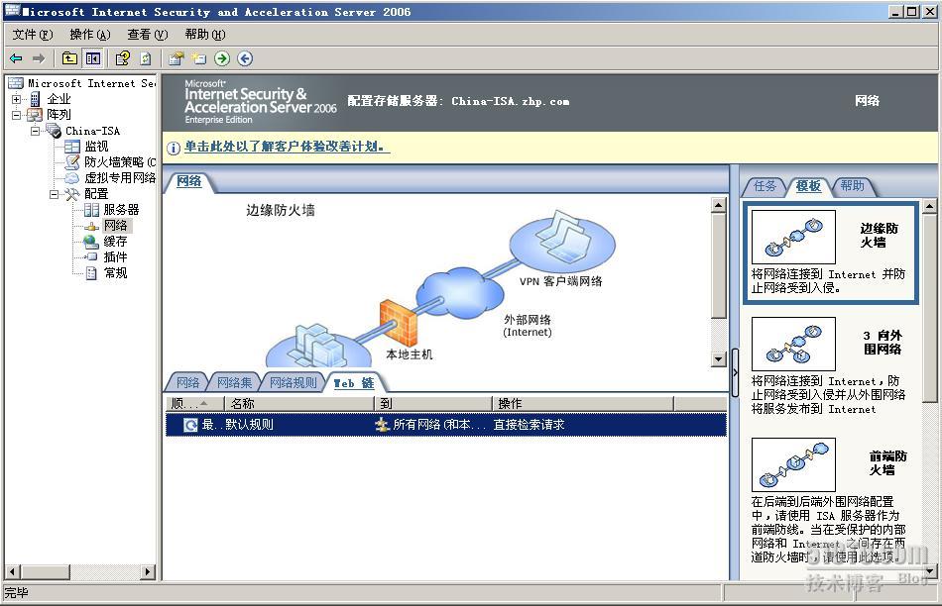Click the default rule row icon

[x=190, y=425]
